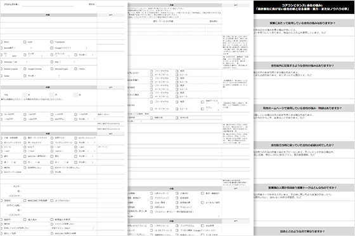Enable the Google Chrome checkbox
Image resolution: width=355 pixels, height=236 pixels.
25,69
